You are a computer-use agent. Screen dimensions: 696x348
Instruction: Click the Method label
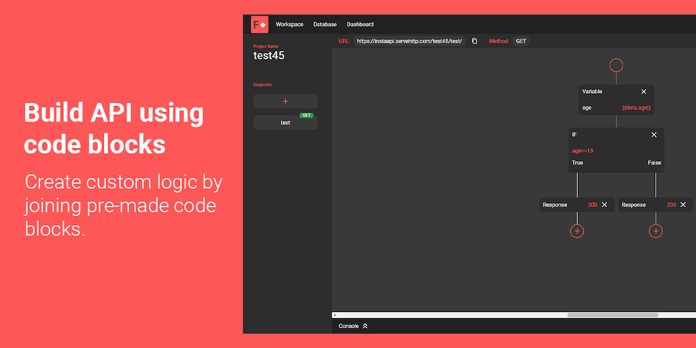[499, 41]
